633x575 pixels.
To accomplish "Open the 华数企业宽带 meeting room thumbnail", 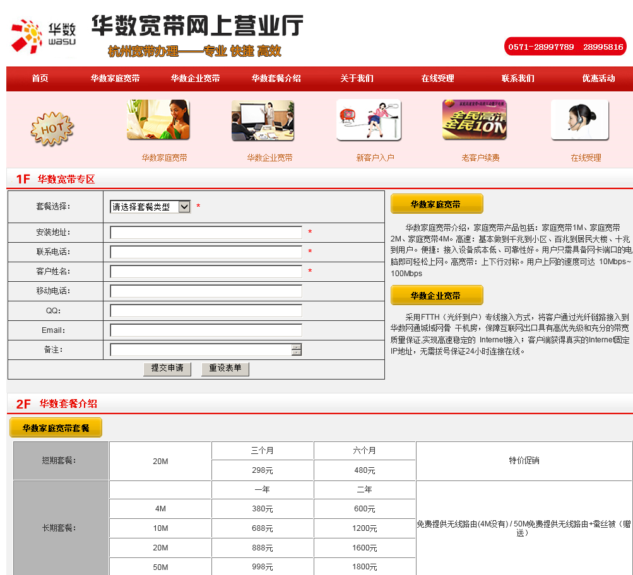I will click(263, 120).
